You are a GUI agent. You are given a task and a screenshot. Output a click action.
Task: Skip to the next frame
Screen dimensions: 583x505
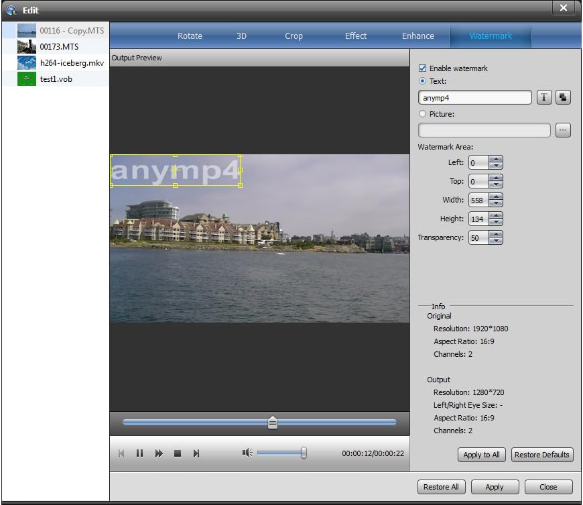point(196,453)
